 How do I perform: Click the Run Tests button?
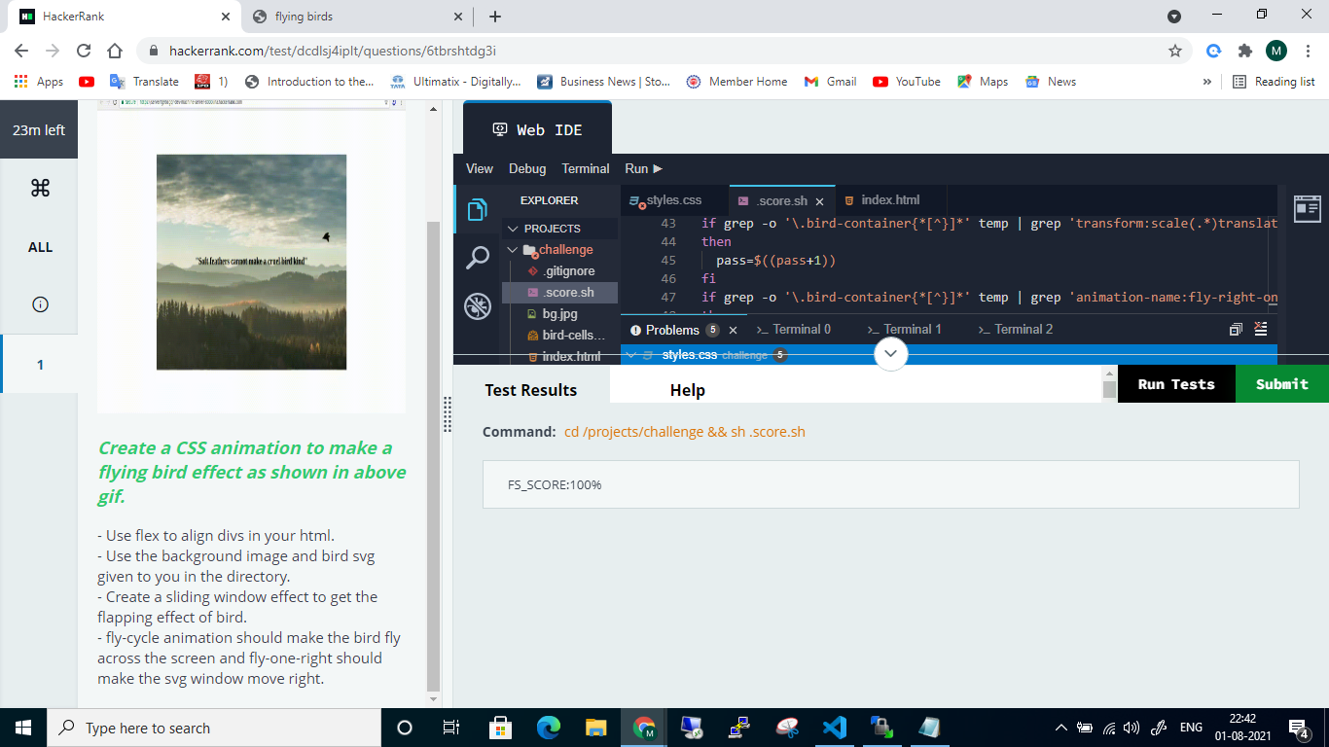1175,383
